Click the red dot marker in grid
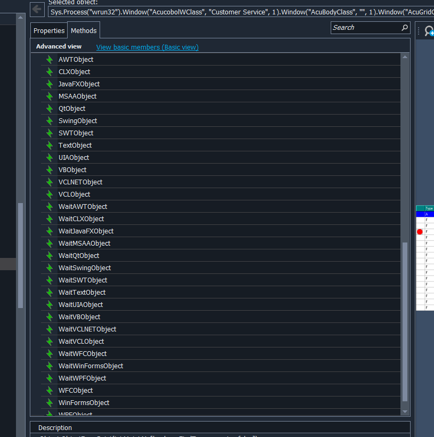This screenshot has height=437, width=434. pyautogui.click(x=420, y=232)
